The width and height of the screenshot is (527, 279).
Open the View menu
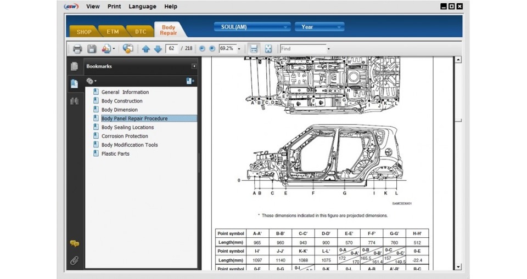tap(93, 7)
